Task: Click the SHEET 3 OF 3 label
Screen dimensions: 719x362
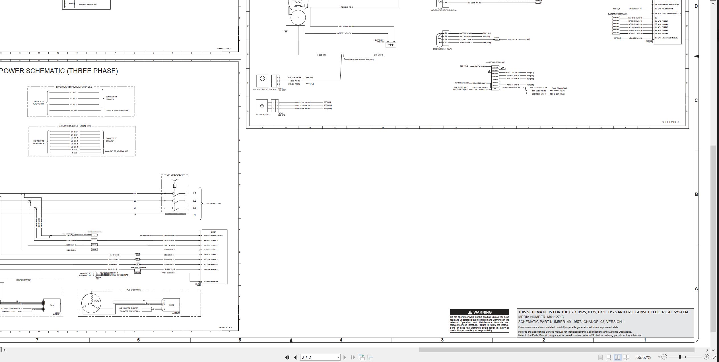Action: [225, 327]
